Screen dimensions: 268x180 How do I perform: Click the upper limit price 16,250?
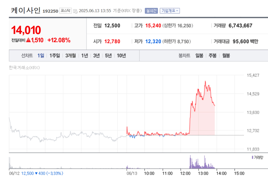(x=184, y=26)
